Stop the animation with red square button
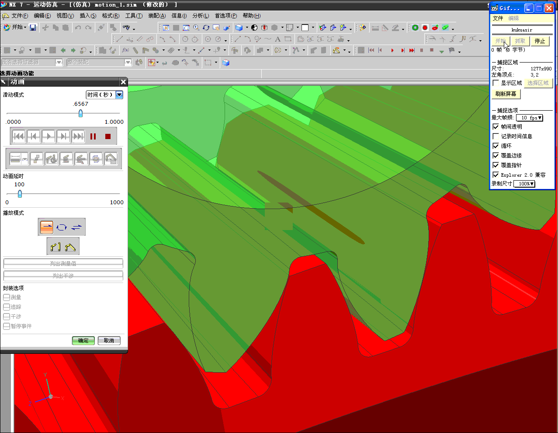 [x=108, y=136]
